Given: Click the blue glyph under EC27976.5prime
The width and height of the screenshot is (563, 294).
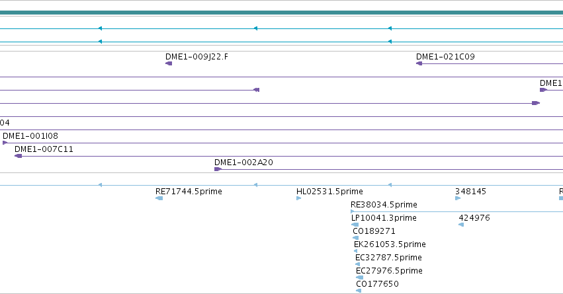Looking at the screenshot, I should point(359,277).
